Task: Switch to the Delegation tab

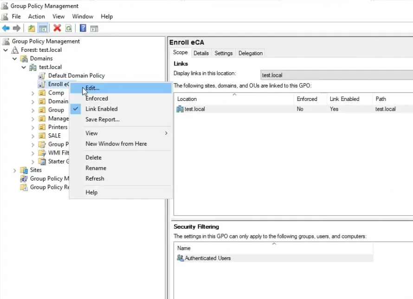Action: click(251, 53)
